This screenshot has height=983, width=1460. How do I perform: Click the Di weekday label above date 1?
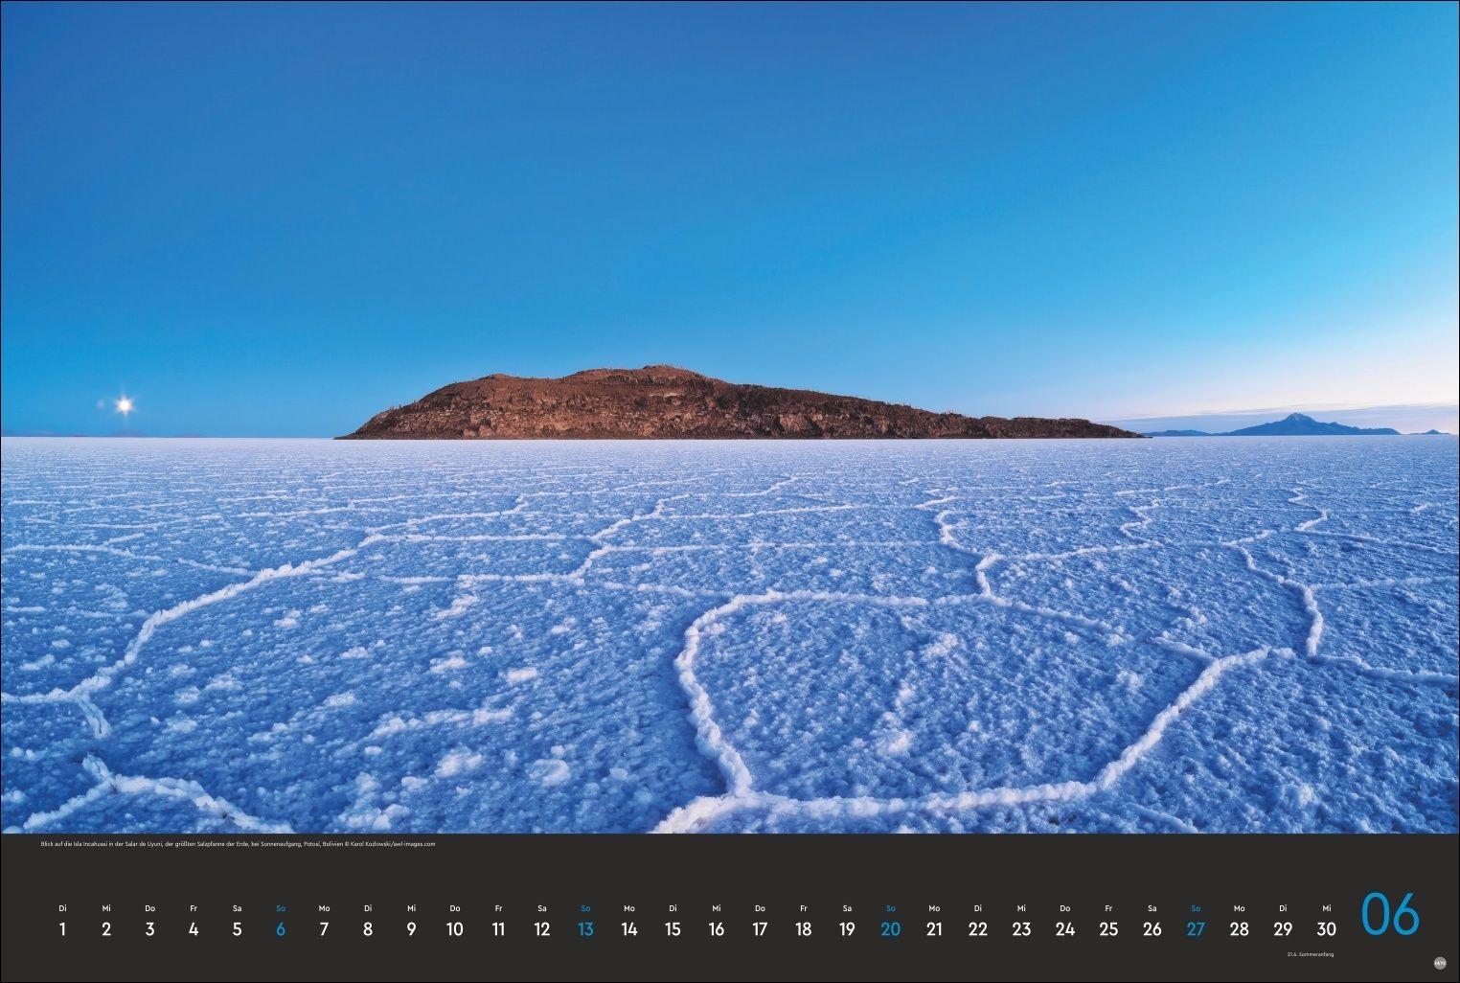(x=62, y=907)
